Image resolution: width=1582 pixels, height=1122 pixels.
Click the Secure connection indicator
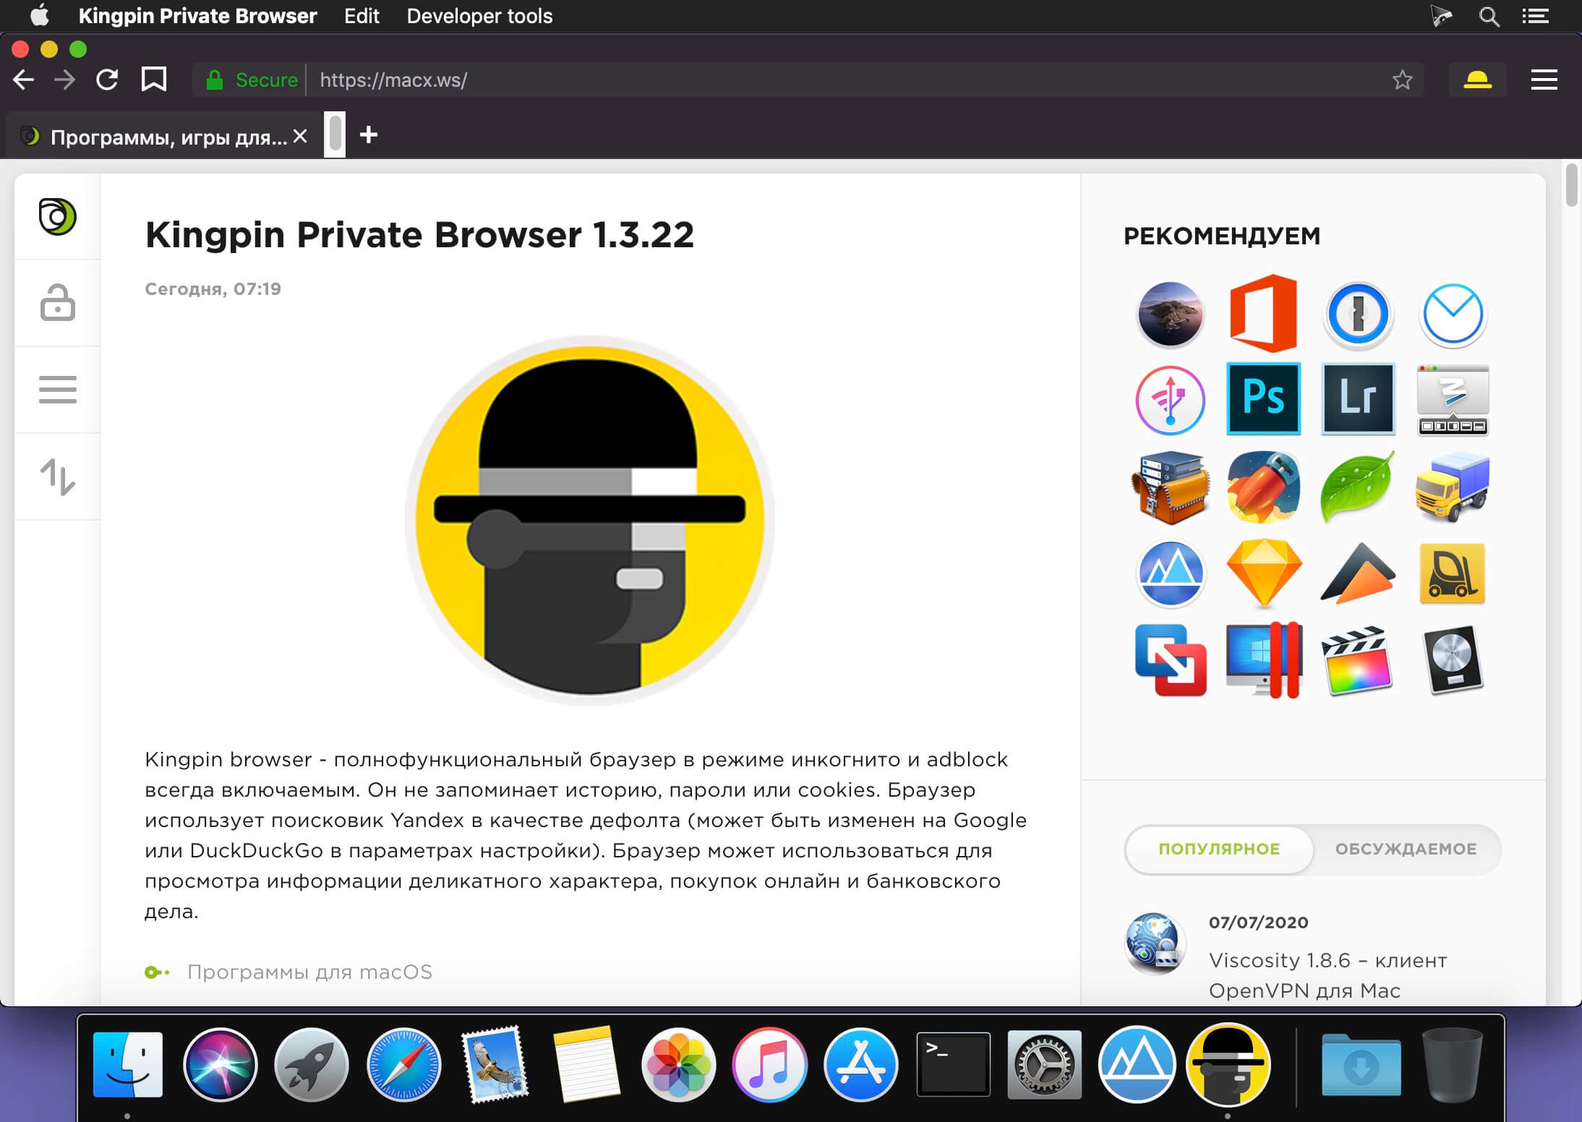252,80
